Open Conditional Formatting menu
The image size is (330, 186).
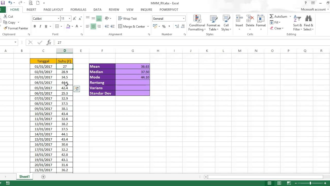point(197,23)
